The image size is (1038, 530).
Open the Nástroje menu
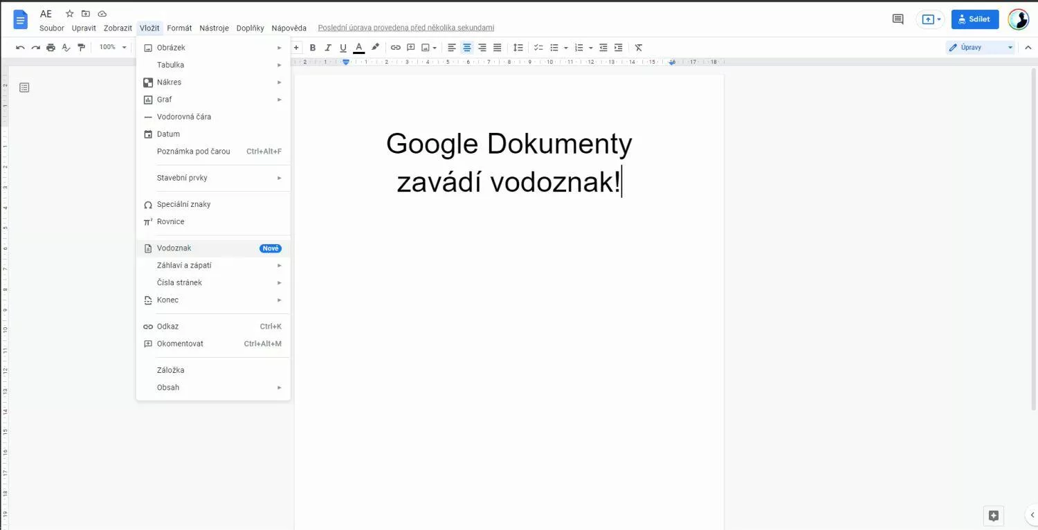[214, 28]
